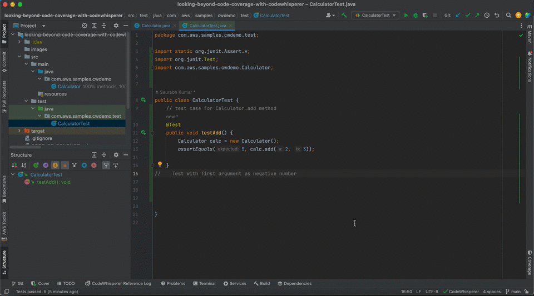
Task: Click the Stop square icon in toolbar
Action: 435,16
